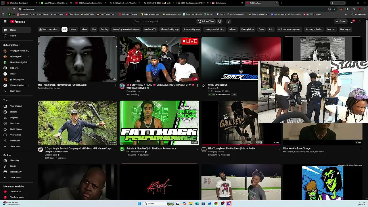The height and width of the screenshot is (207, 368).
Task: Open options menu for NBA YoungBoy The Gauldens
Action: pyautogui.click(x=279, y=149)
